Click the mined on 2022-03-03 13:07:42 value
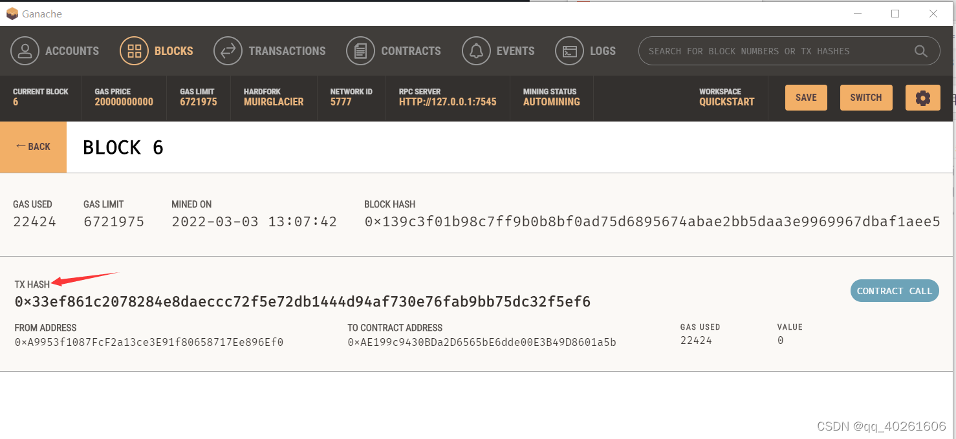 click(254, 222)
